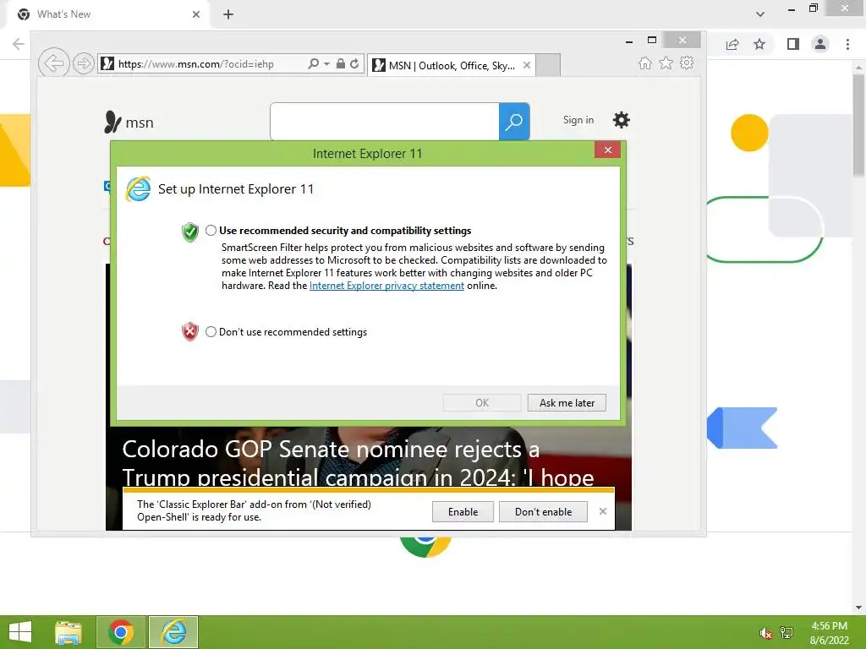Viewport: 866px width, 649px height.
Task: Open a new tab in Internet Explorer
Action: 548,65
